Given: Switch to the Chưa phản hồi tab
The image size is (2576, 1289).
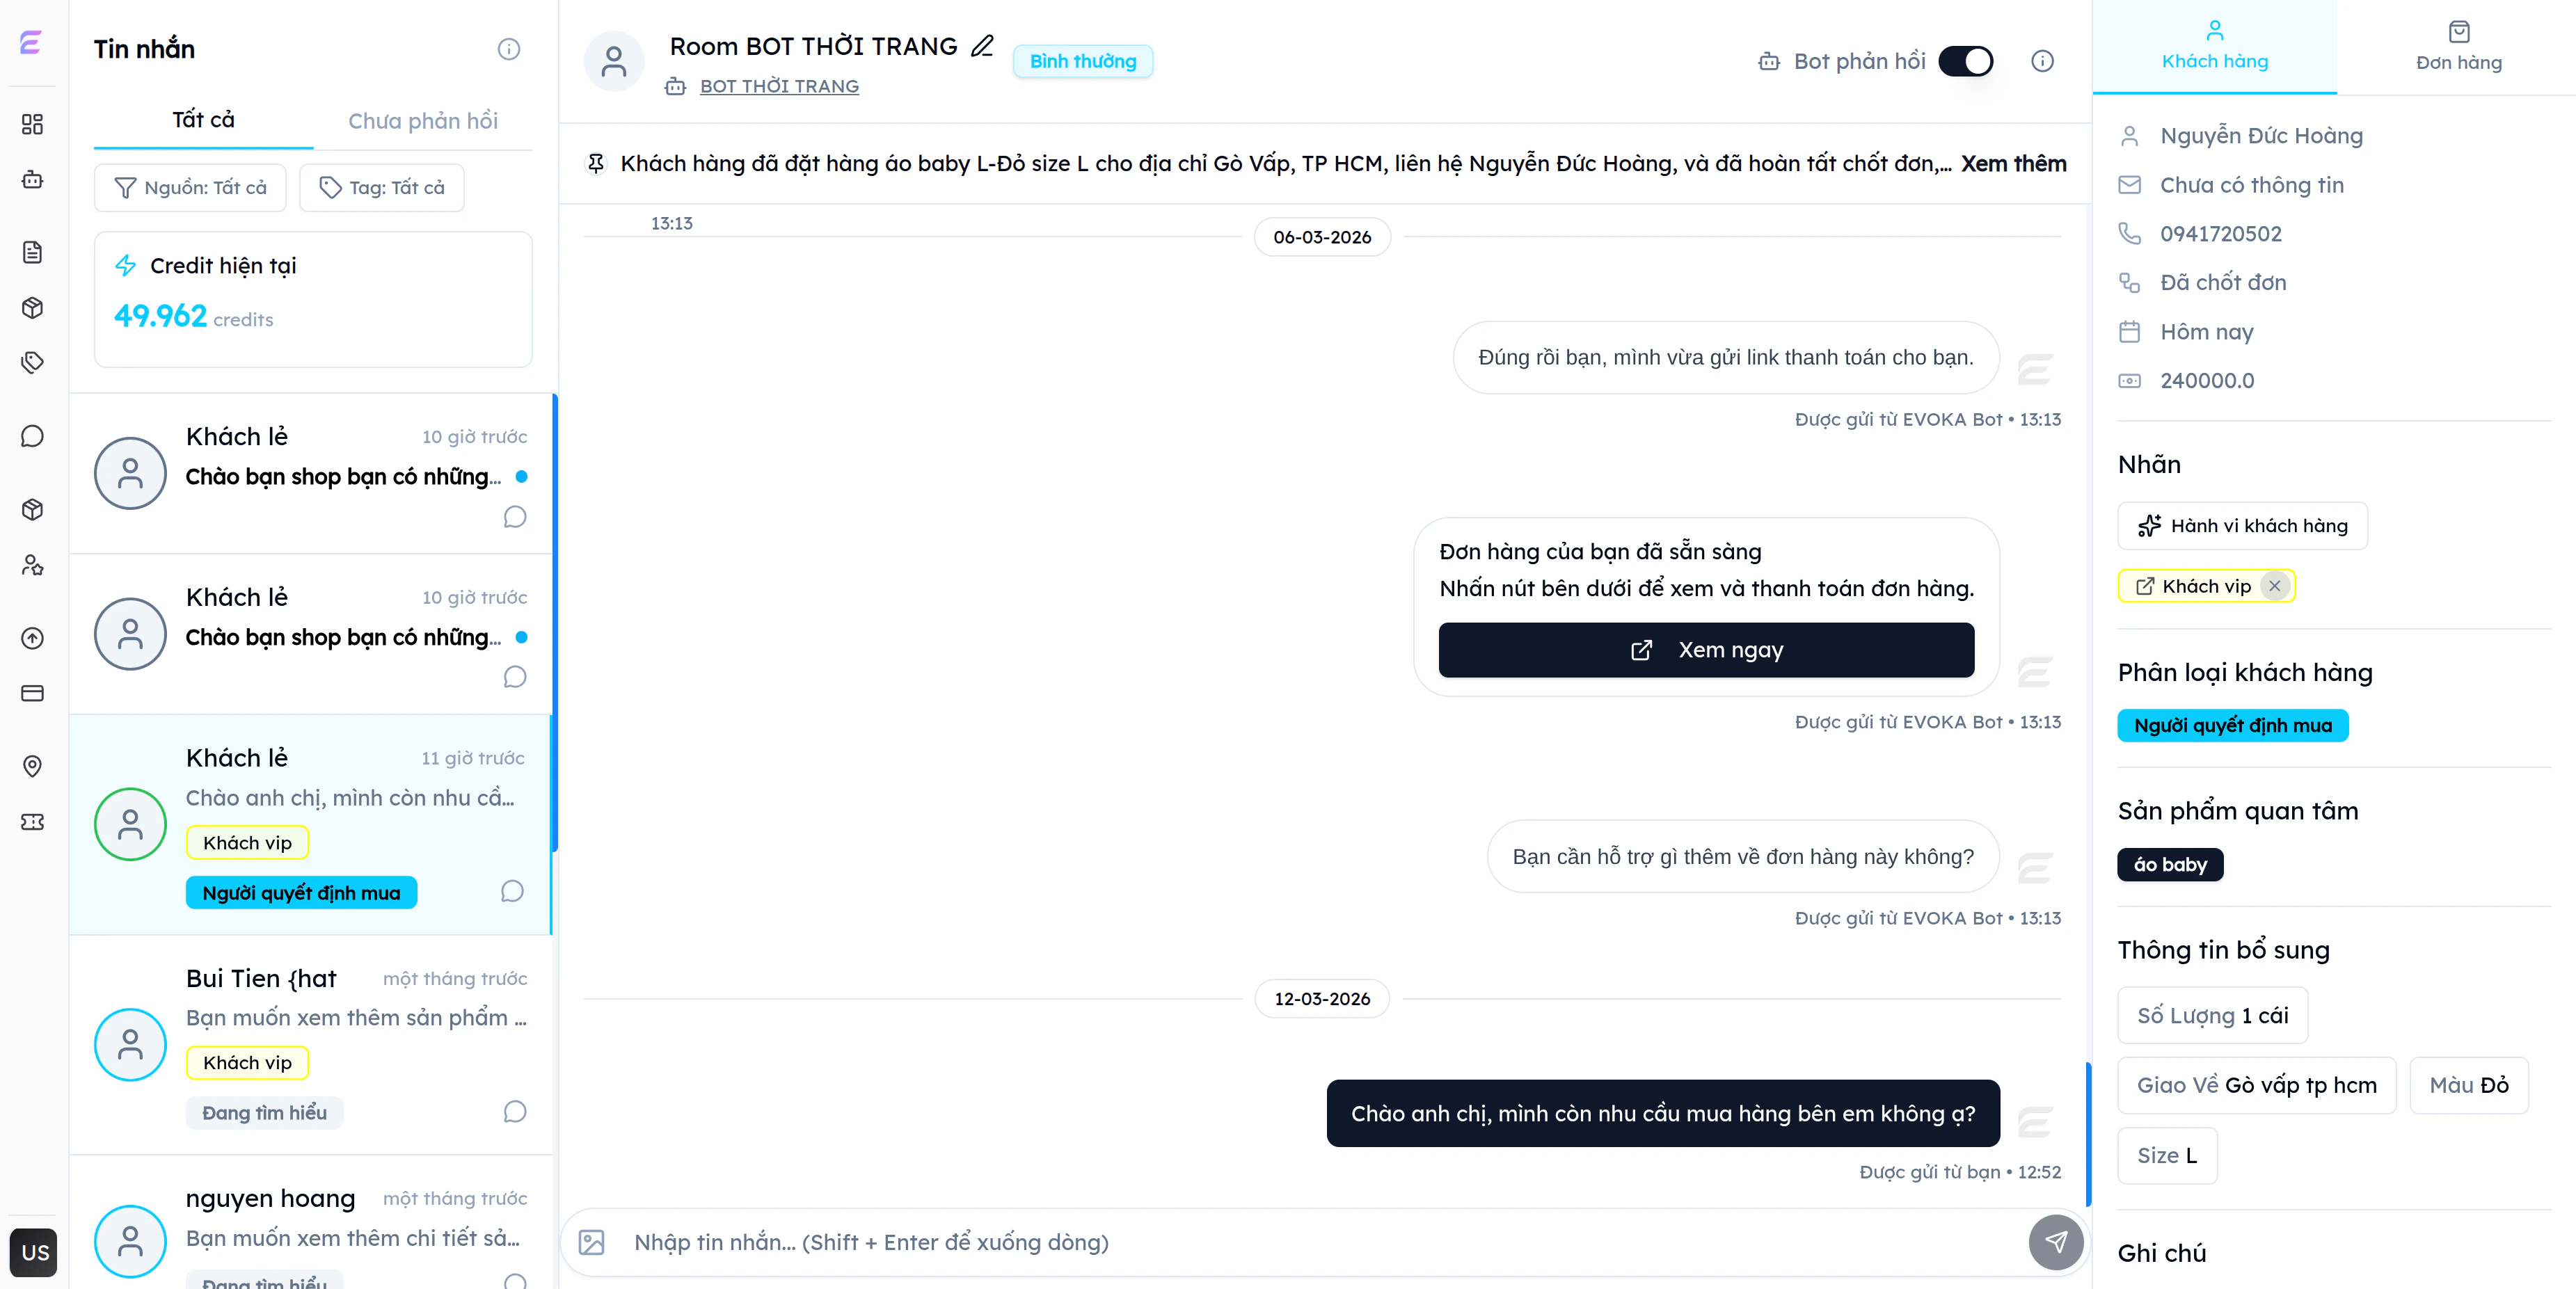Looking at the screenshot, I should [x=423, y=120].
